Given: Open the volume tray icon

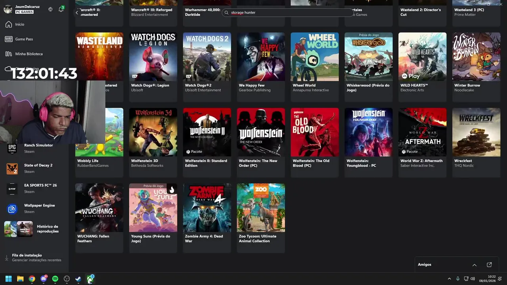Looking at the screenshot, I should (473, 279).
